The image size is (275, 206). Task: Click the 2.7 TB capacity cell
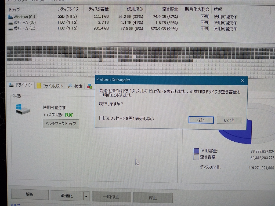click(103, 23)
